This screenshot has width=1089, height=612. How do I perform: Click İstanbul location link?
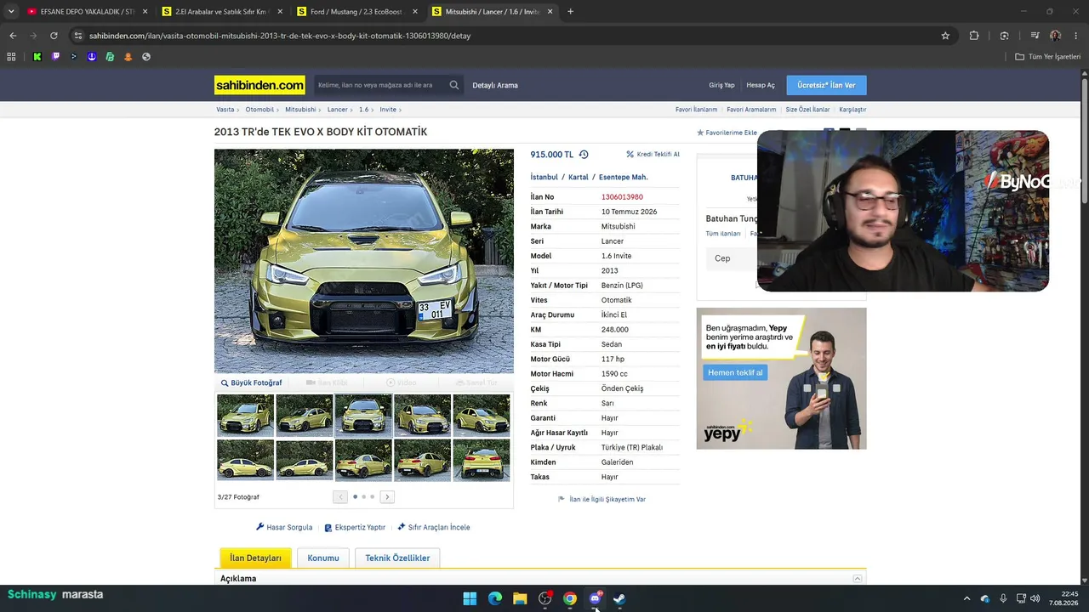(x=544, y=178)
